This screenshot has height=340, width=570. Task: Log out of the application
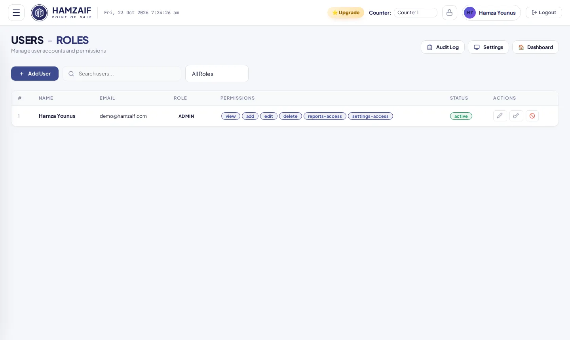point(544,13)
